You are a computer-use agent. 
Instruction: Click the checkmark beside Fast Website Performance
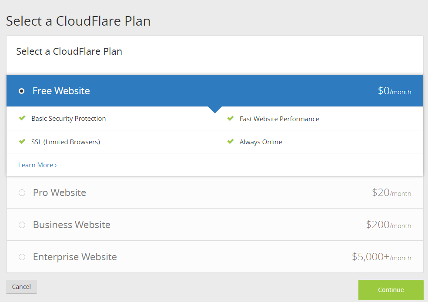point(231,119)
